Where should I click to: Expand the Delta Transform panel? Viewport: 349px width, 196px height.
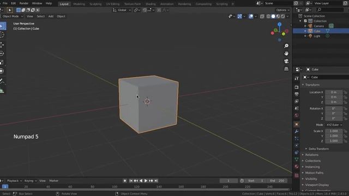point(318,149)
